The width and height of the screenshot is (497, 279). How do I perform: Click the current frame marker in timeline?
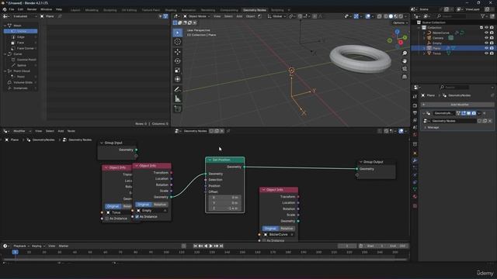tap(15, 252)
